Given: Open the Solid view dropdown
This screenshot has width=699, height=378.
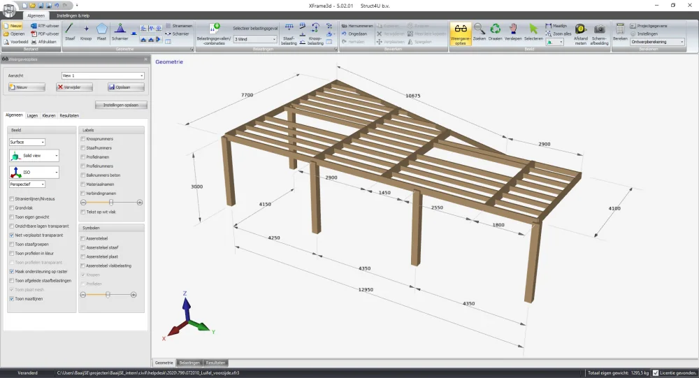Looking at the screenshot, I should coord(34,156).
